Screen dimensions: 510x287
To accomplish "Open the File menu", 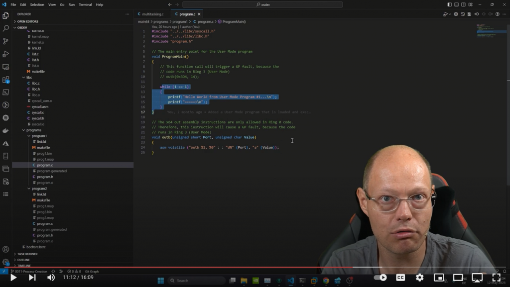I will pos(13,4).
